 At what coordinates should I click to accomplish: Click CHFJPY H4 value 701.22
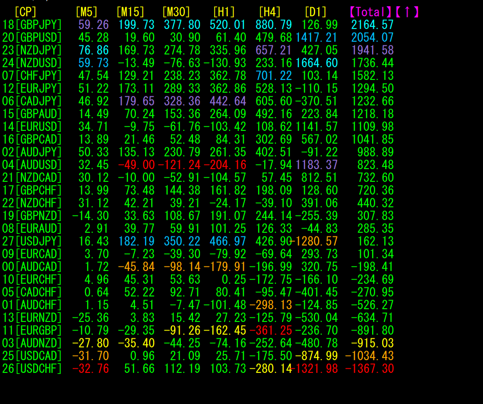273,75
